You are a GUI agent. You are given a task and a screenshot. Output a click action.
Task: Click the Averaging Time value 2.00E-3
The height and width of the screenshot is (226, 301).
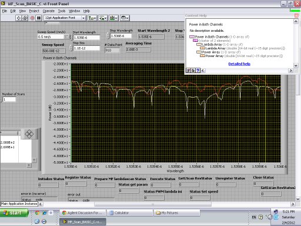coord(138,49)
